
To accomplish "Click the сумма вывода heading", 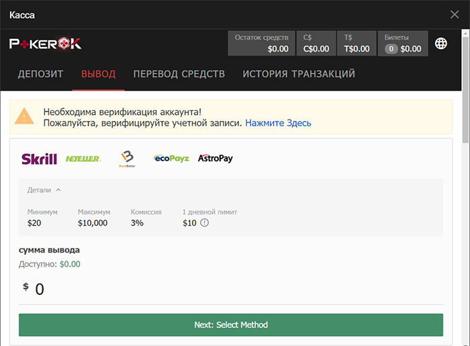I will coord(49,250).
